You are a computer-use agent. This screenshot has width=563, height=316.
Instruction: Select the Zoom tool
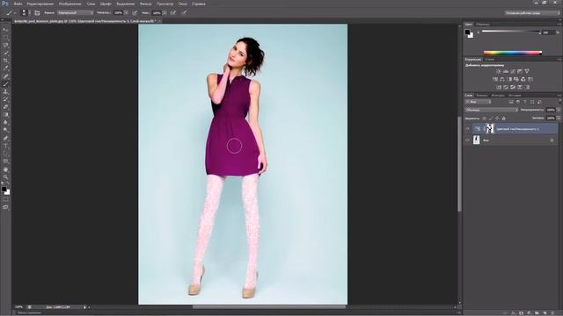click(5, 177)
